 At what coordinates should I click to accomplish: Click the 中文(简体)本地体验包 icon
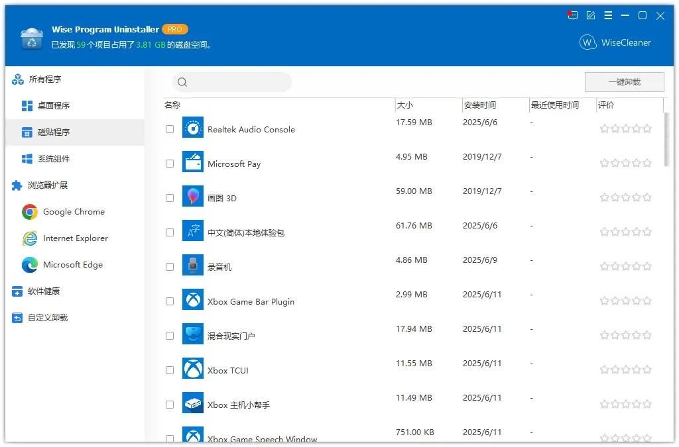pyautogui.click(x=193, y=231)
